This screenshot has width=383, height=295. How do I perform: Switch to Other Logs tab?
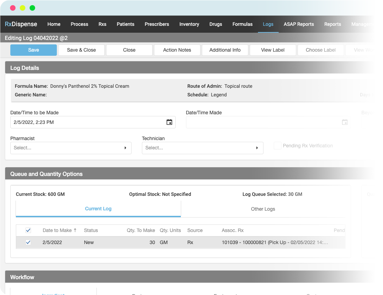tap(263, 209)
